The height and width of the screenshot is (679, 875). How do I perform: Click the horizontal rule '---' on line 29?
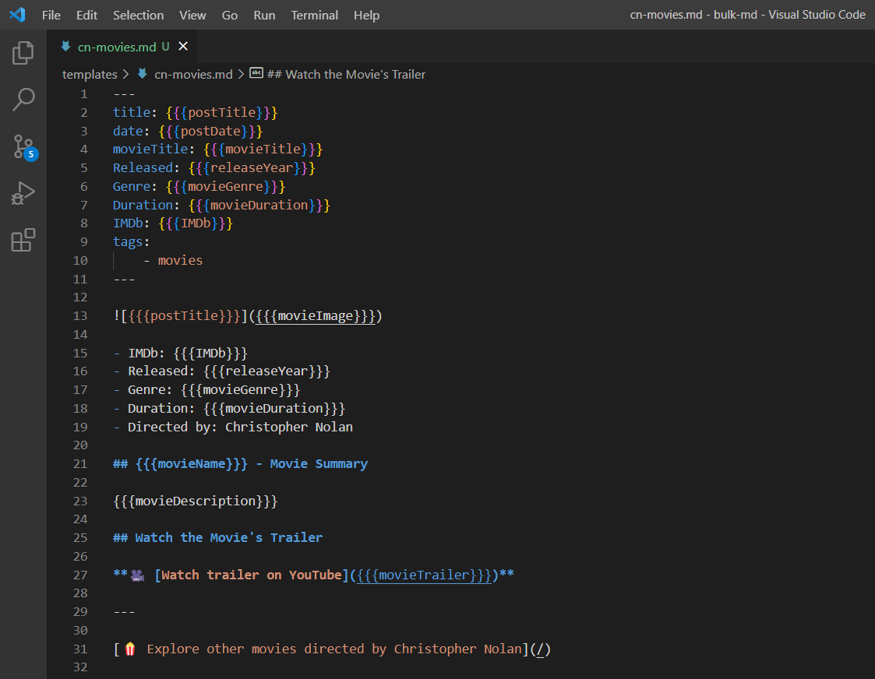124,612
